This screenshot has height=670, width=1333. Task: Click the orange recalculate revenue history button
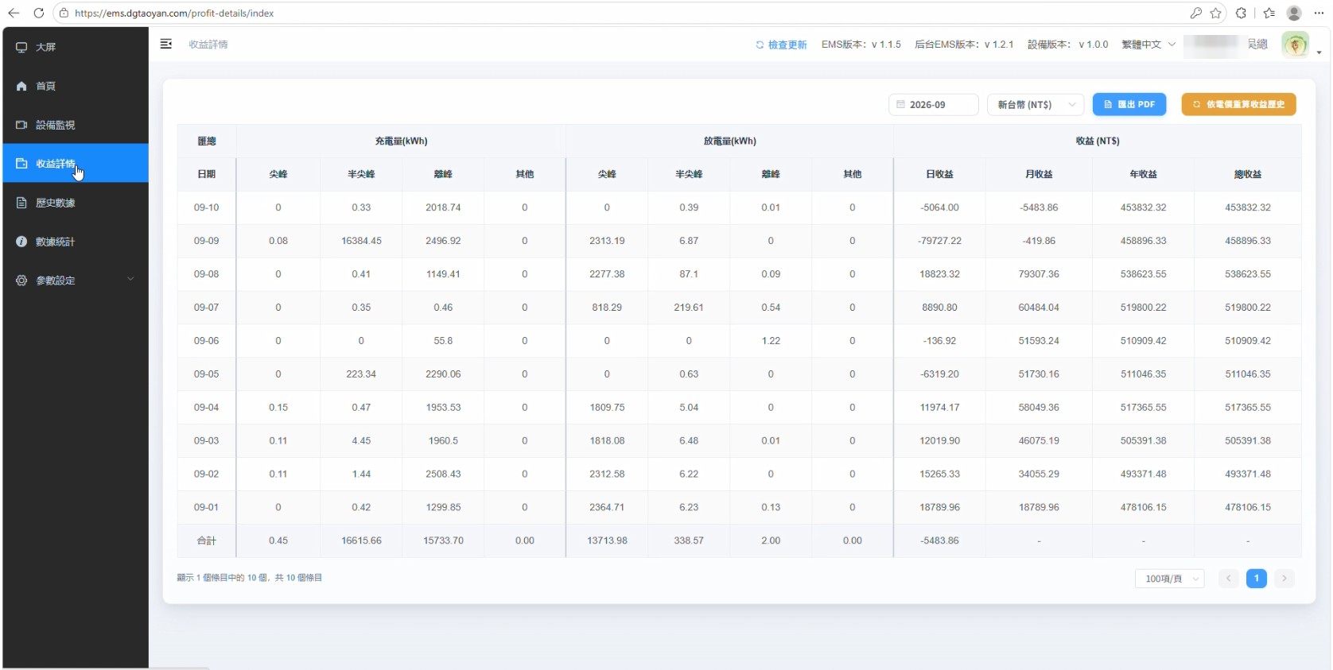(x=1238, y=105)
